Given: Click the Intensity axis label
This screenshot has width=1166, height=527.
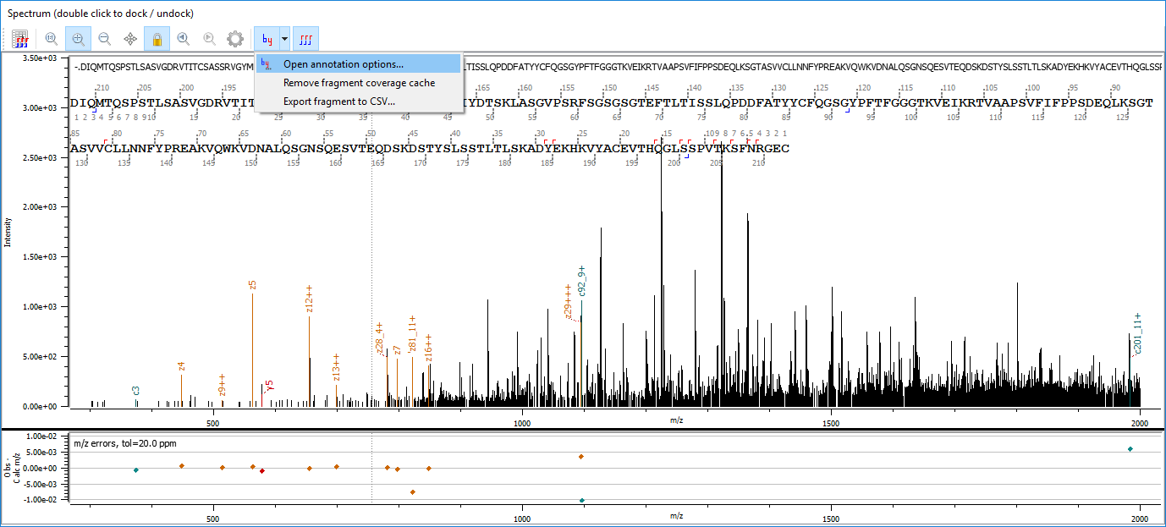Looking at the screenshot, I should (x=8, y=232).
